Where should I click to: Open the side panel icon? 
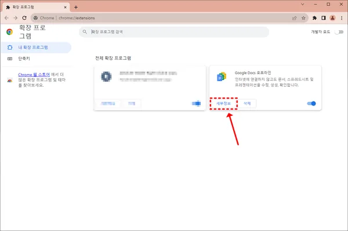point(324,18)
